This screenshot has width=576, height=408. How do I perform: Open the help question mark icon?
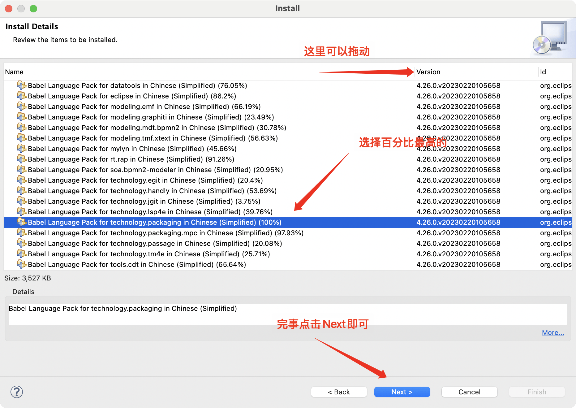pos(17,392)
